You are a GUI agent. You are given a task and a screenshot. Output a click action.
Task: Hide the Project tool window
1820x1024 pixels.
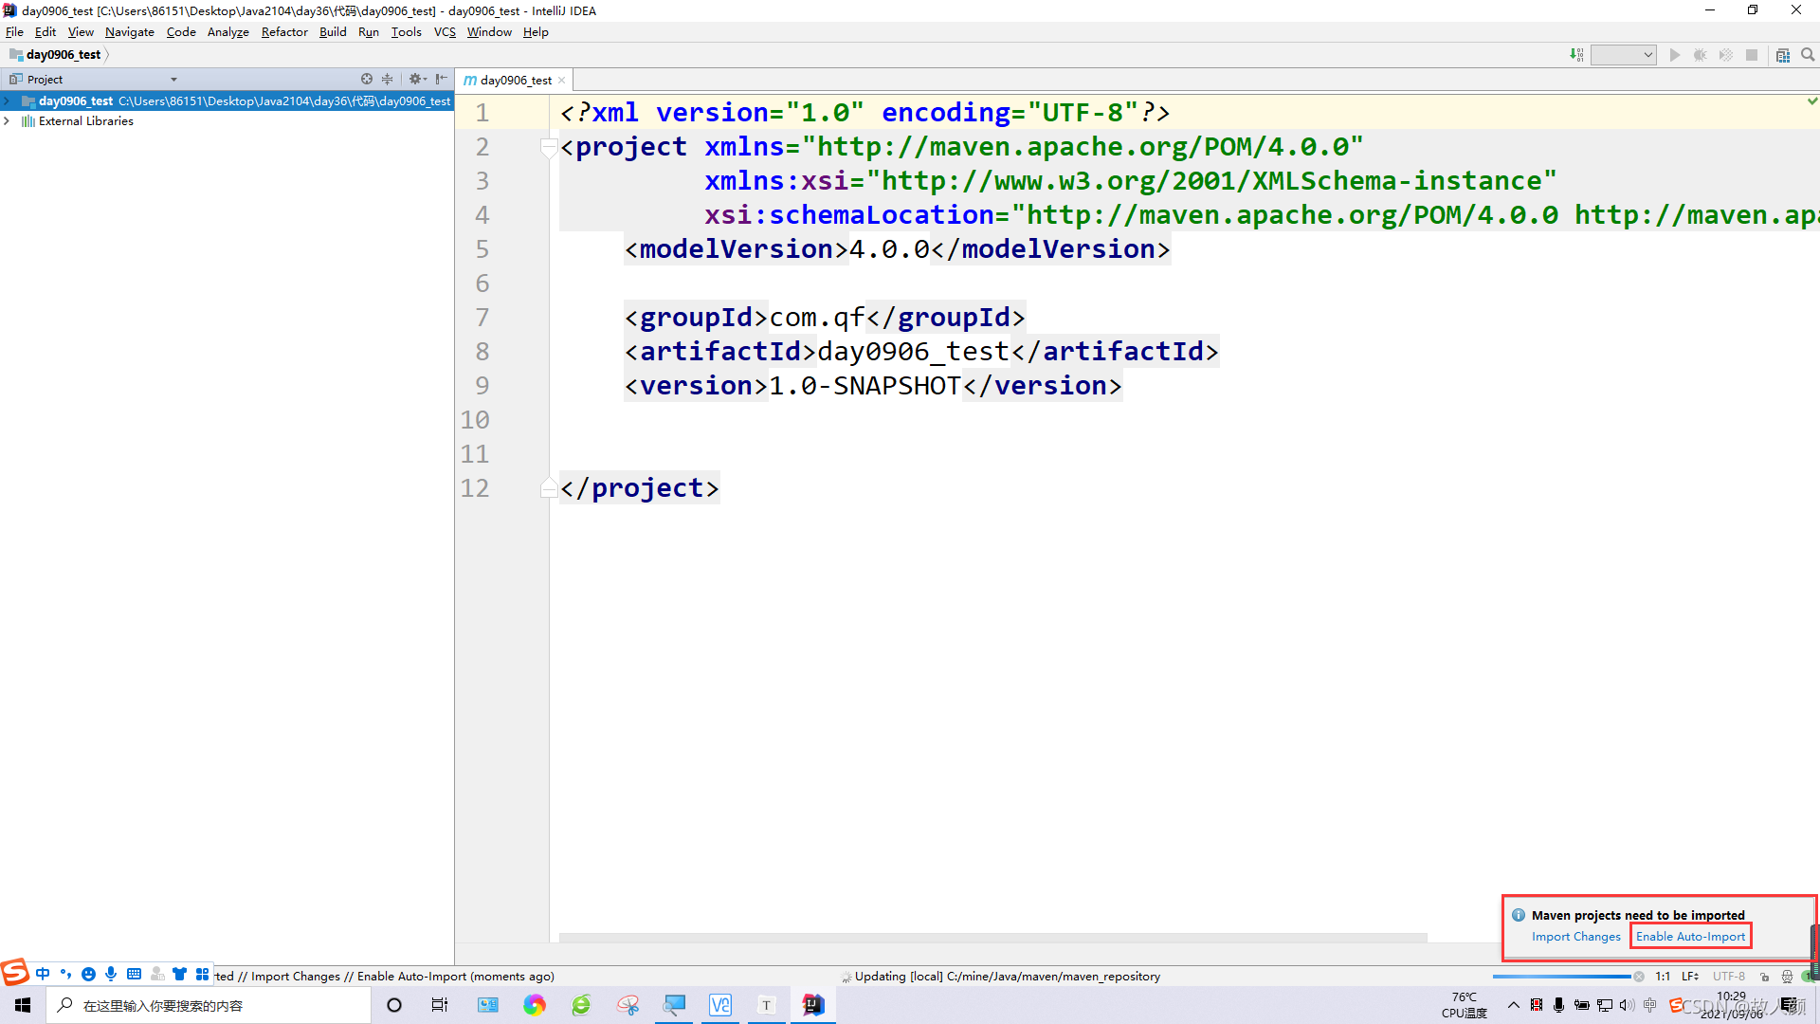pyautogui.click(x=440, y=79)
